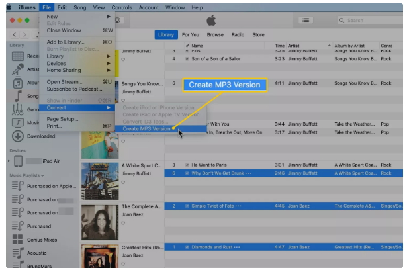Open Joan Baez Complete A&M album art
The image size is (407, 272).
[100, 222]
